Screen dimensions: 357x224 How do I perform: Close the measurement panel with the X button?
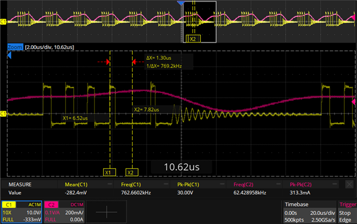(349, 184)
